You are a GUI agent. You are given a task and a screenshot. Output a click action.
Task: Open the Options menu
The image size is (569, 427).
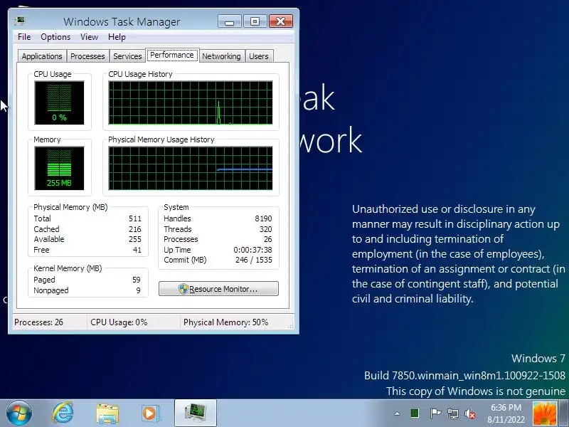[x=55, y=37]
